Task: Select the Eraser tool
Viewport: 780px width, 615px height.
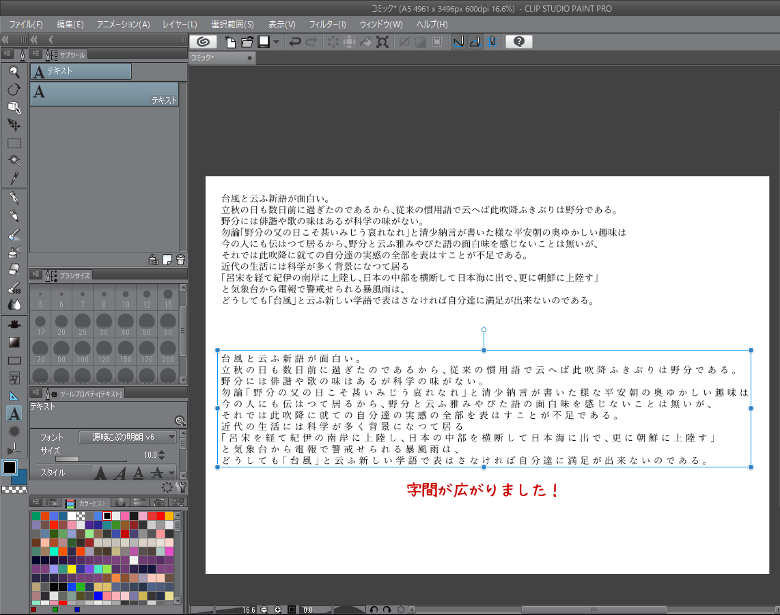Action: tap(14, 269)
